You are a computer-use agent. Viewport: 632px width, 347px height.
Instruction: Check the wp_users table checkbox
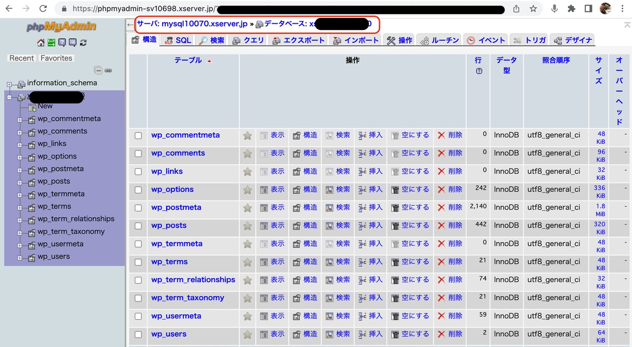pos(138,335)
